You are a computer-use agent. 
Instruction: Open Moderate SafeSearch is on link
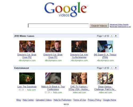[x=120, y=27]
